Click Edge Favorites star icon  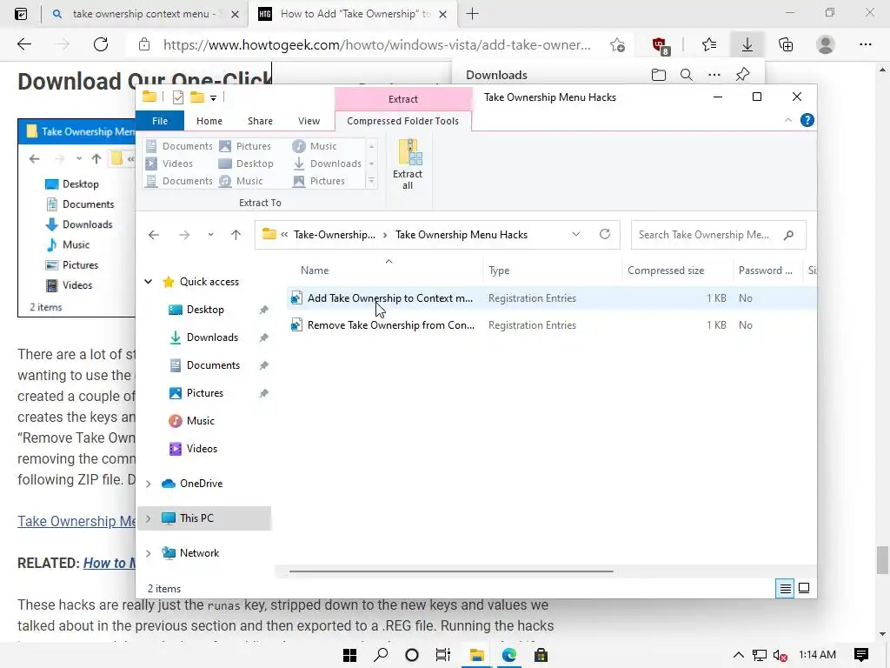pyautogui.click(x=709, y=44)
